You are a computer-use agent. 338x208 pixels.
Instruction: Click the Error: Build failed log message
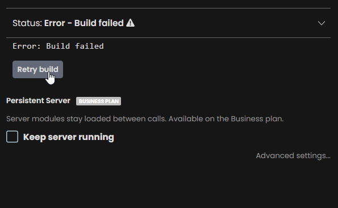point(58,46)
